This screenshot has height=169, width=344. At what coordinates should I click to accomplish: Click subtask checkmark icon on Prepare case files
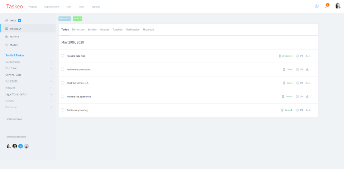[x=297, y=56]
